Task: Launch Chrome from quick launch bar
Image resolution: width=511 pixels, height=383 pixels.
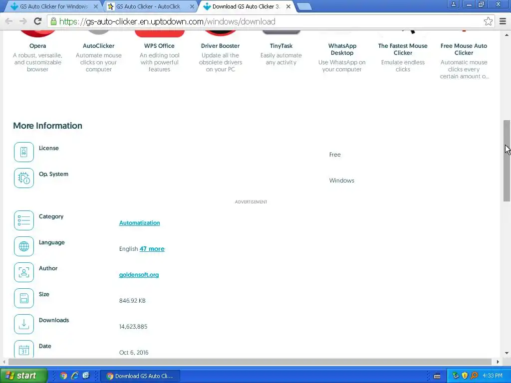Action: click(63, 376)
